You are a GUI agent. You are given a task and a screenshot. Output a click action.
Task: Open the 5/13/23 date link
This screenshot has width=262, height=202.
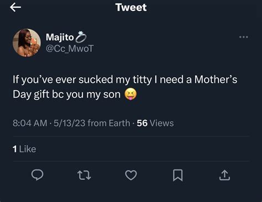click(x=70, y=123)
